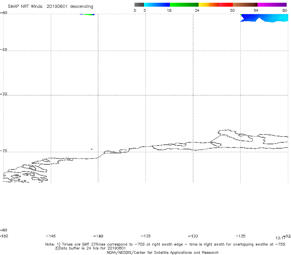This screenshot has width=291, height=255.
Task: Click the color bar label '50'
Action: (232, 10)
